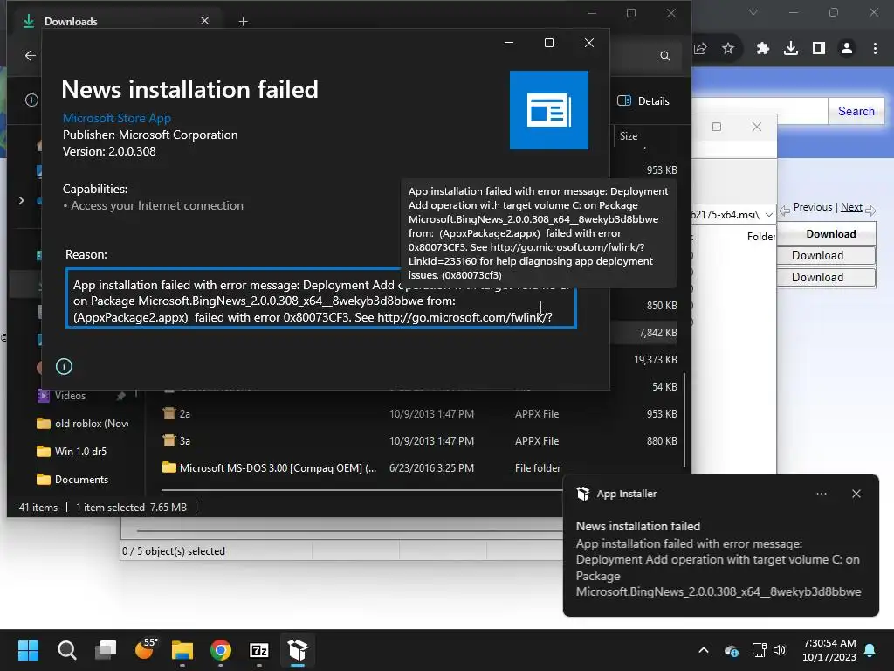The width and height of the screenshot is (894, 671).
Task: Click the vertical scrollbar in file list
Action: coord(684,419)
